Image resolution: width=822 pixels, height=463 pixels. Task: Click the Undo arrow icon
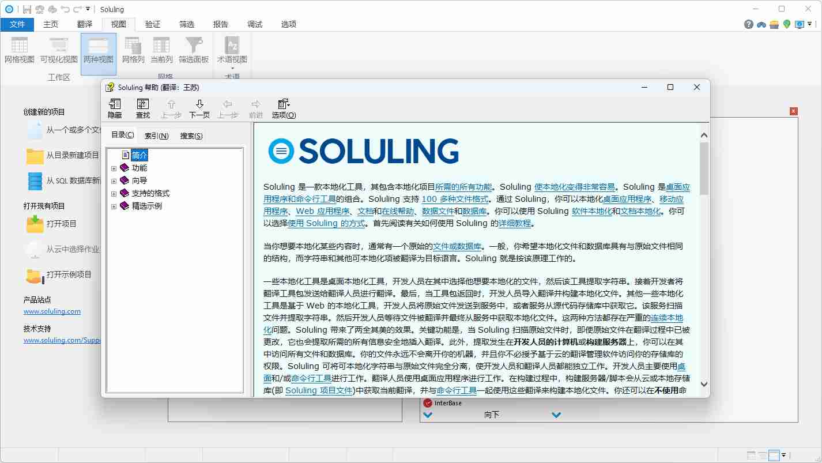tap(63, 9)
